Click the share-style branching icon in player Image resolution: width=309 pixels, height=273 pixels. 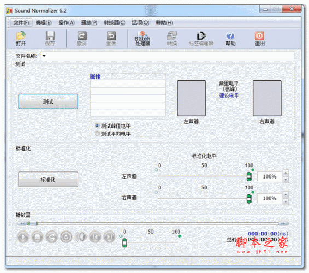coord(52,237)
